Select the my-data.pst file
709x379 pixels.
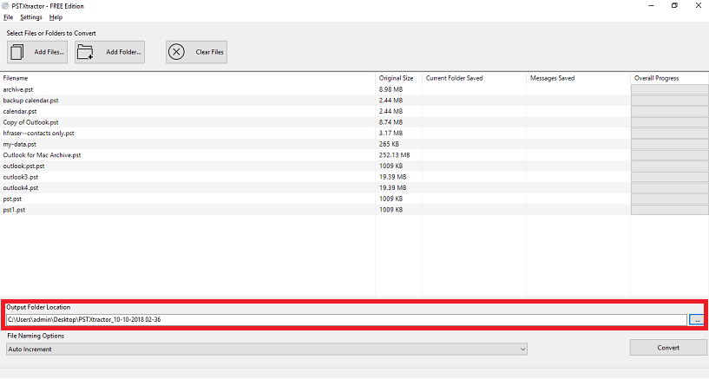(19, 144)
